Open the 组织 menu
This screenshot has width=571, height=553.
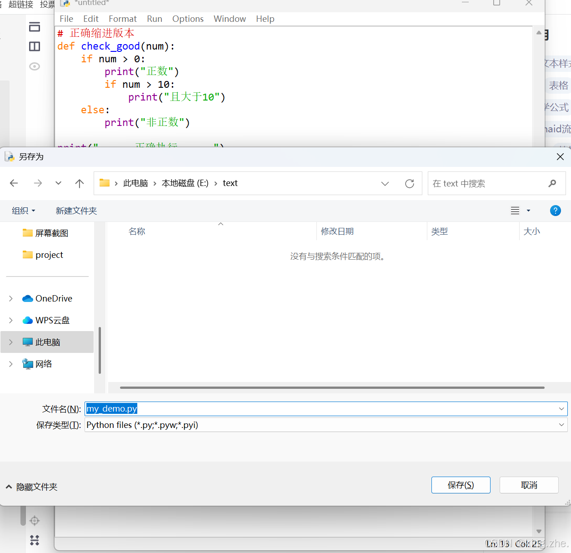(24, 211)
